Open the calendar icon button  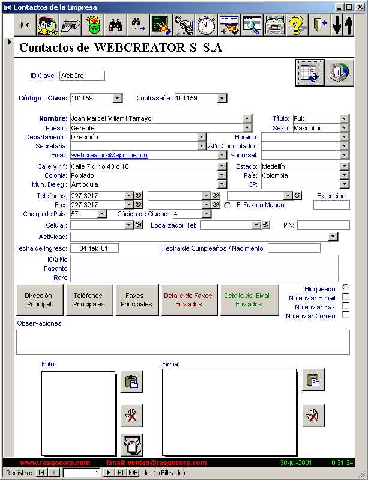[x=310, y=73]
